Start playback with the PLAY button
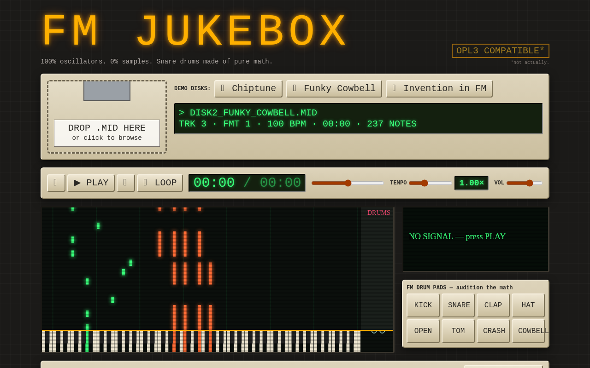Image resolution: width=590 pixels, height=368 pixels. pos(91,183)
